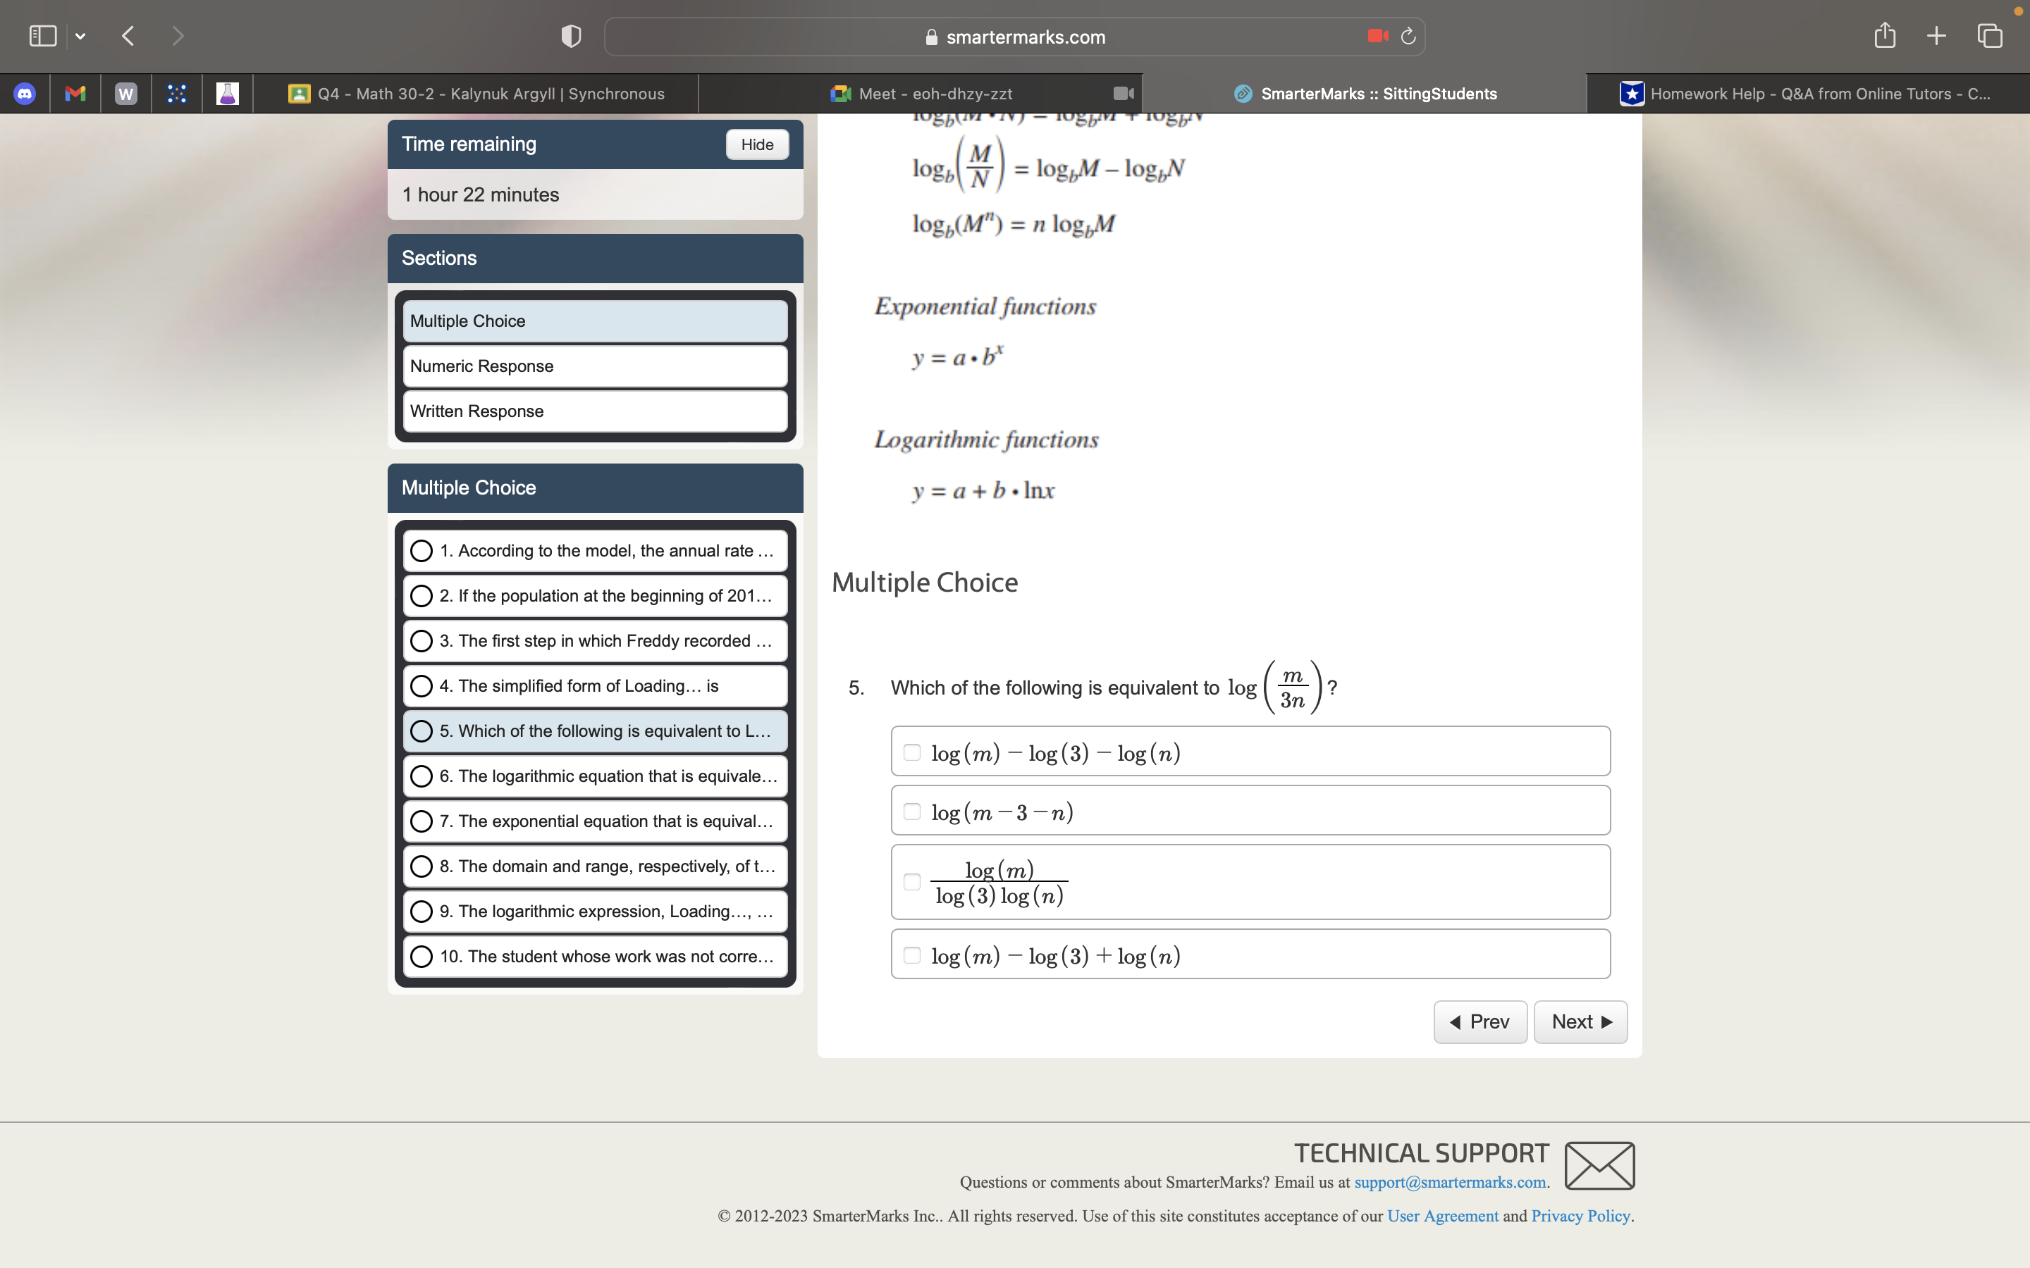The width and height of the screenshot is (2030, 1268).
Task: Open a new tab with the plus icon
Action: click(x=1936, y=35)
